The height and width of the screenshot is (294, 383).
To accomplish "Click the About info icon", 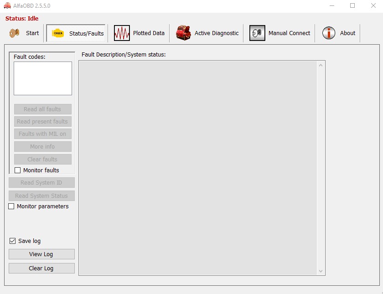I will point(329,33).
